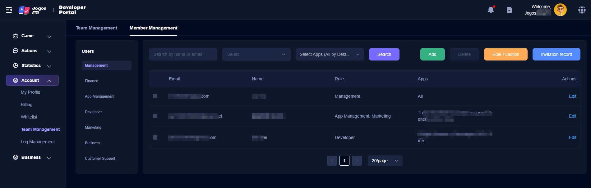Change the 20/page size dropdown
Image resolution: width=591 pixels, height=188 pixels.
coord(385,161)
